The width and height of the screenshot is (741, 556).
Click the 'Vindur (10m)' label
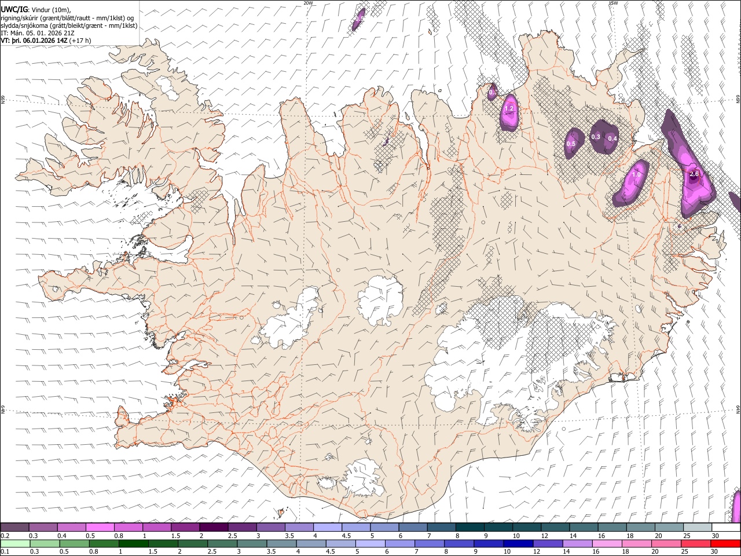pyautogui.click(x=50, y=10)
